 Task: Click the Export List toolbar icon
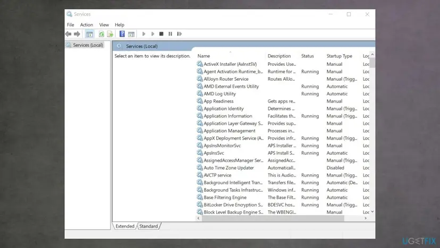[110, 34]
